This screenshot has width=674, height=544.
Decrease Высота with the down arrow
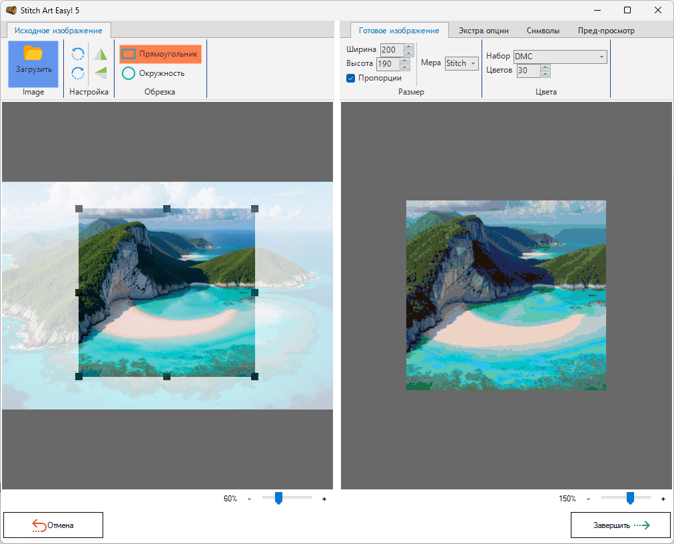[405, 68]
